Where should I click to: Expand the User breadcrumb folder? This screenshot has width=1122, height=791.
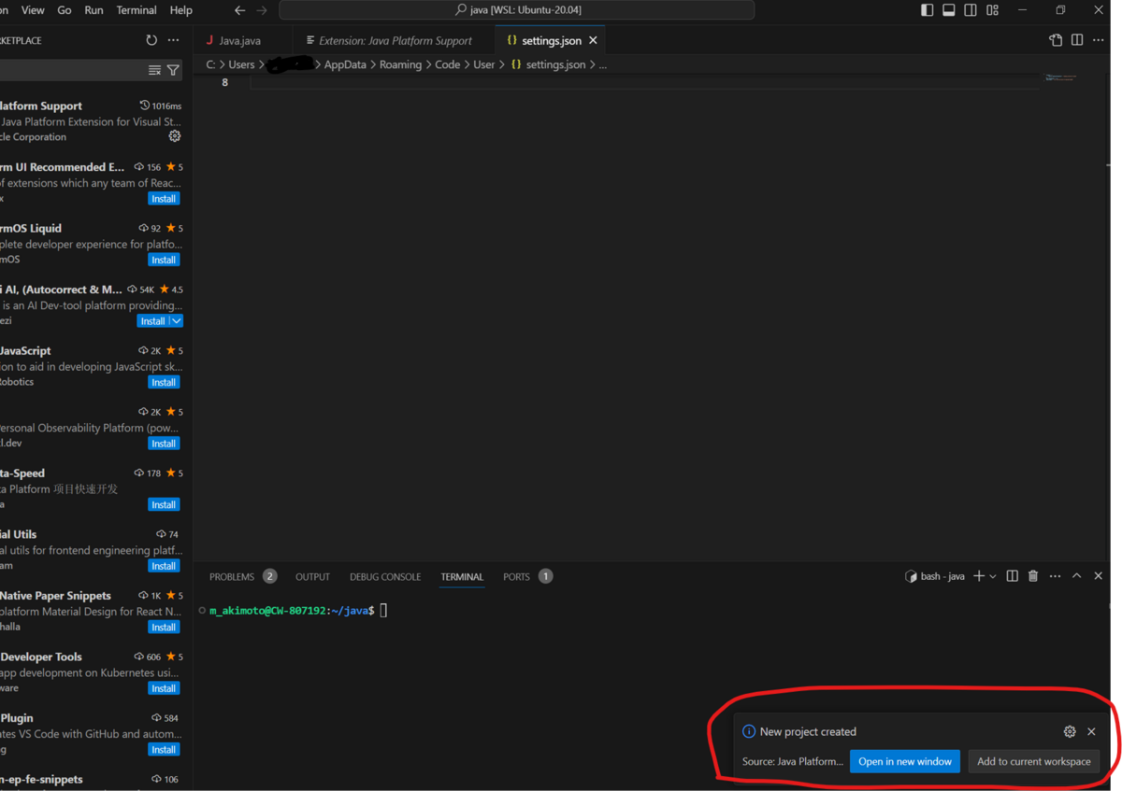tap(483, 64)
